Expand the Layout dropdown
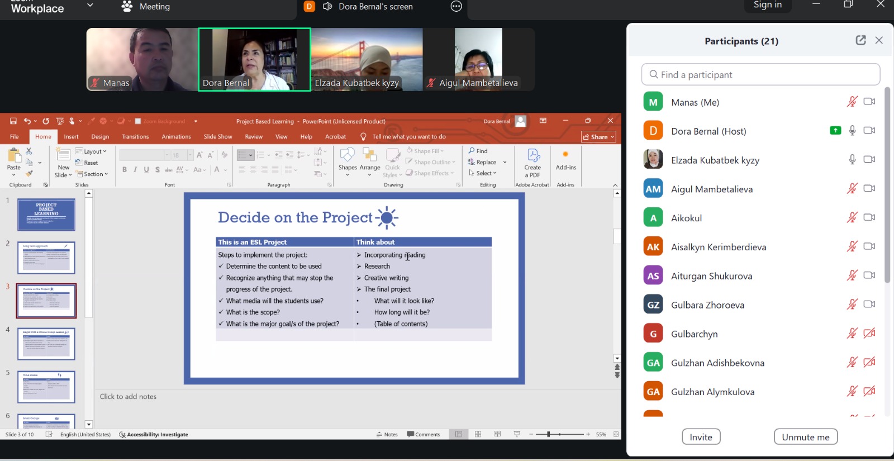Viewport: 894px width, 461px height. [91, 151]
